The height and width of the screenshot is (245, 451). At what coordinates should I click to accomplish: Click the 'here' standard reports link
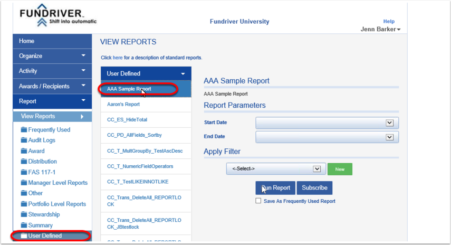point(117,58)
